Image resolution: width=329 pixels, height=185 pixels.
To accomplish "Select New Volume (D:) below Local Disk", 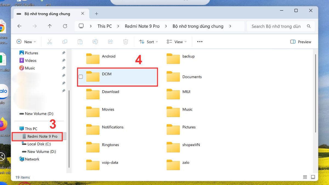I will (x=39, y=151).
